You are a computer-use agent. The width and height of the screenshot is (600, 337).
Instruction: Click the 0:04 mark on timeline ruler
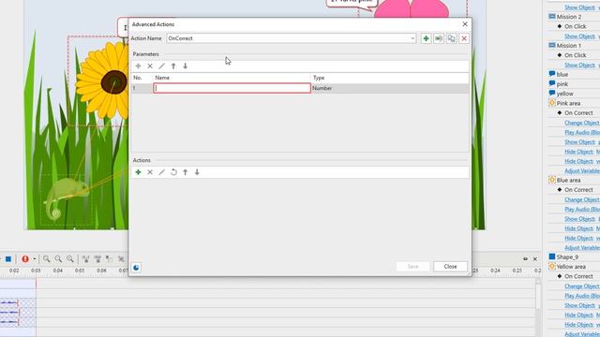(58, 271)
